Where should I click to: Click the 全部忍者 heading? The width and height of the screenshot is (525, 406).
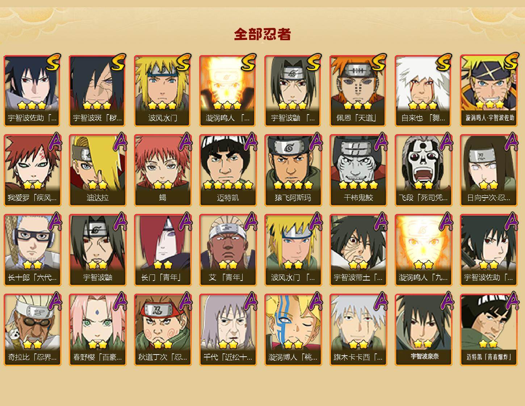click(x=262, y=34)
